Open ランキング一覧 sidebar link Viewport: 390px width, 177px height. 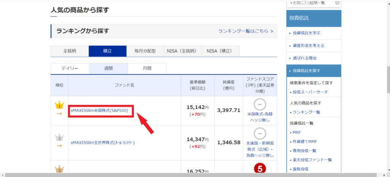pos(306,112)
